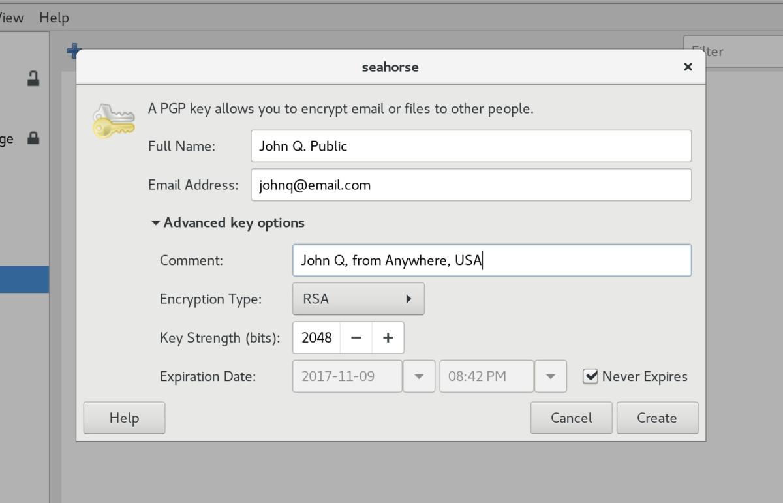Open the expiration time dropdown arrow
The height and width of the screenshot is (503, 783).
pyautogui.click(x=551, y=376)
